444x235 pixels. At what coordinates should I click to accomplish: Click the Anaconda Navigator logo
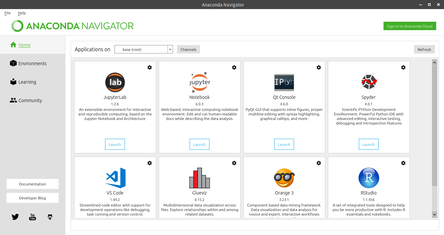point(72,26)
